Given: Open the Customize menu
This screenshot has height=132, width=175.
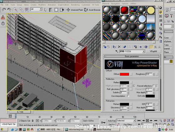Looking at the screenshot, I should tap(86, 5).
